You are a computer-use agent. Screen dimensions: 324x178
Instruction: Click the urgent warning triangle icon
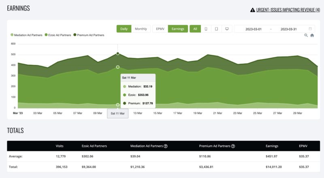coord(253,10)
